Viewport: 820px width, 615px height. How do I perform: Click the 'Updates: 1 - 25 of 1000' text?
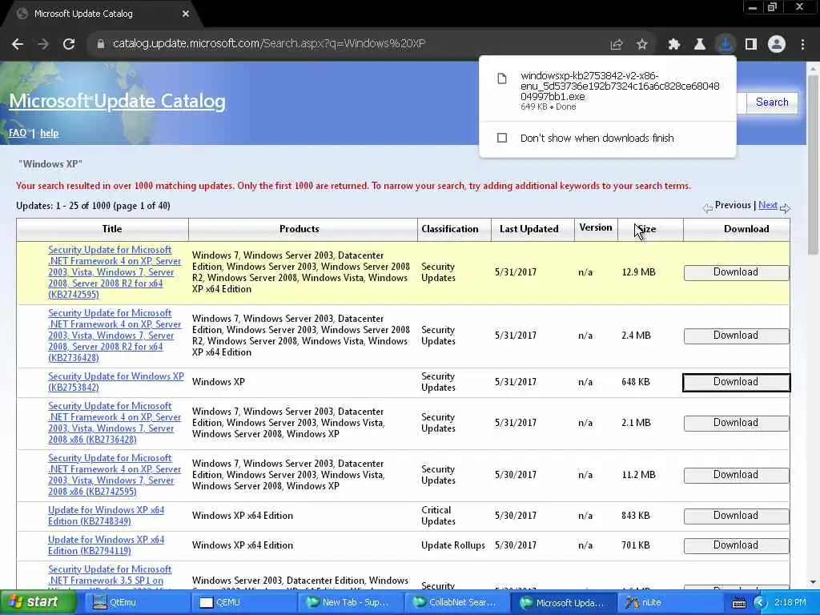[93, 206]
